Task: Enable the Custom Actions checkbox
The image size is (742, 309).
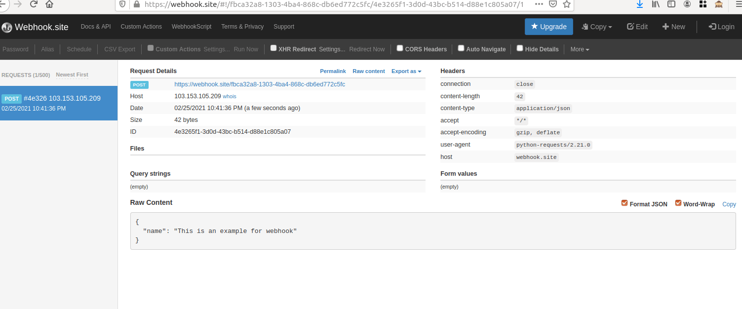Action: pyautogui.click(x=151, y=48)
